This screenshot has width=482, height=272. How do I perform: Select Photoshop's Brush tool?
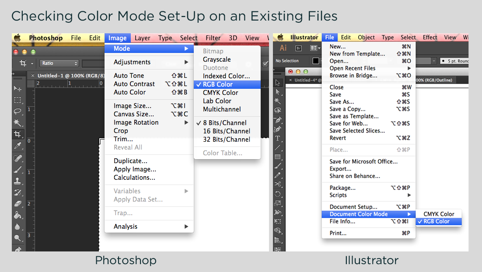tap(17, 169)
